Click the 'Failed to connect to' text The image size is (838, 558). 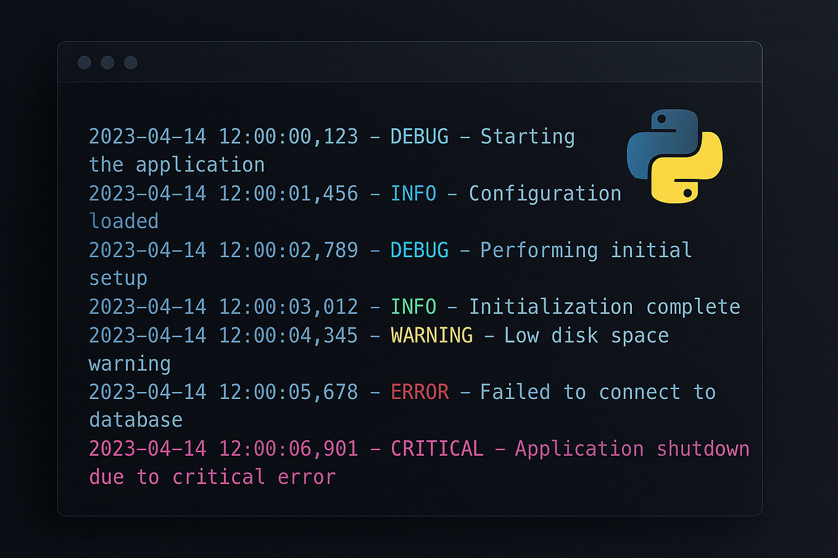598,392
